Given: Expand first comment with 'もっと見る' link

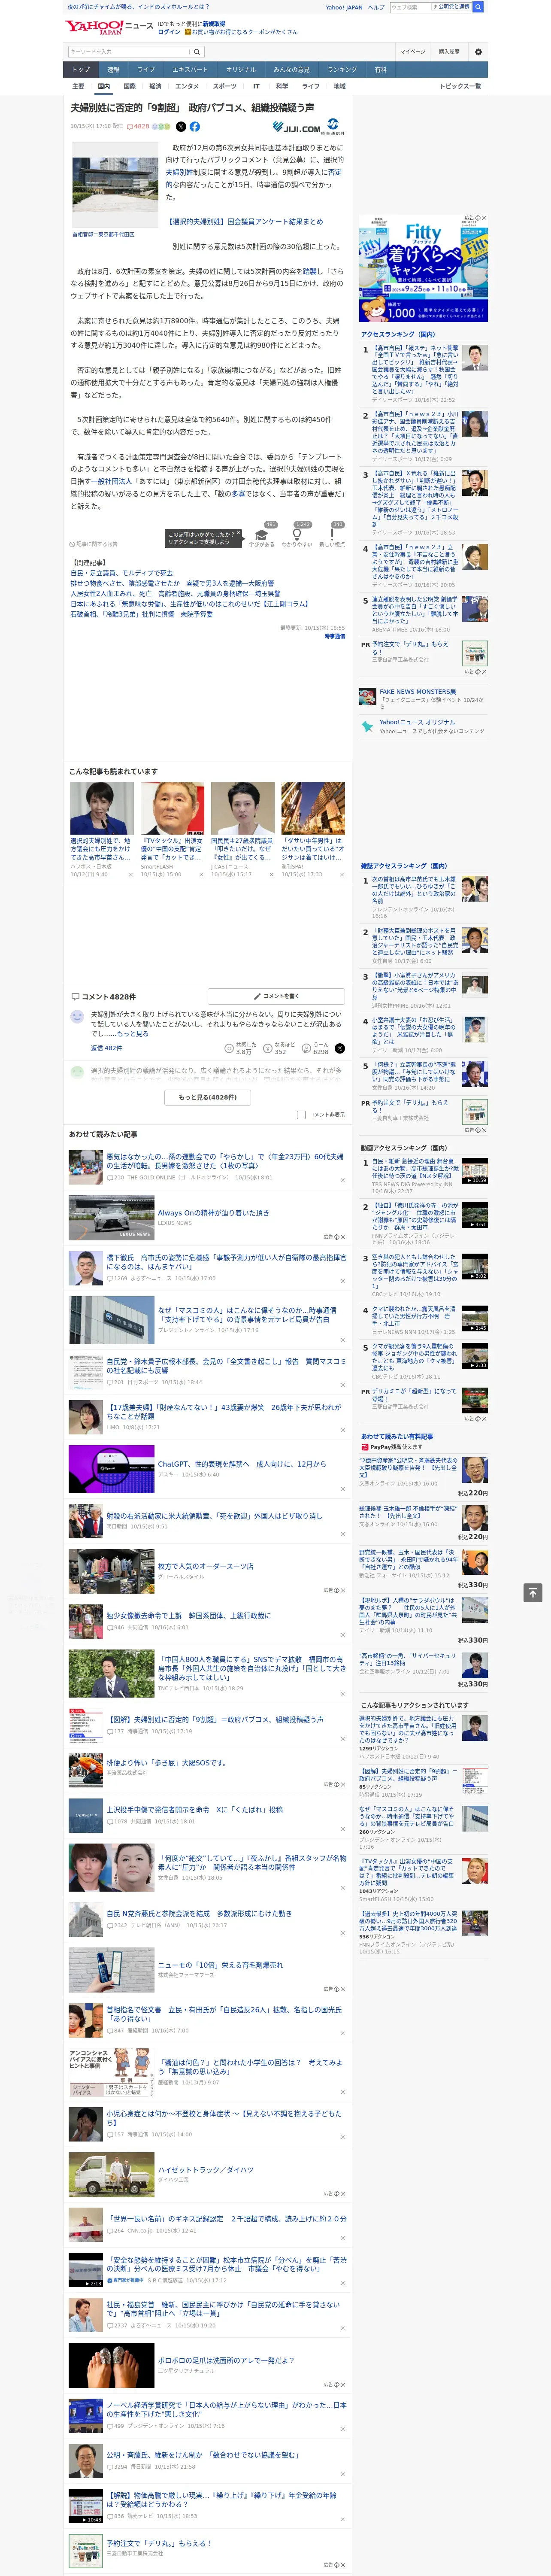Looking at the screenshot, I should [x=133, y=1034].
